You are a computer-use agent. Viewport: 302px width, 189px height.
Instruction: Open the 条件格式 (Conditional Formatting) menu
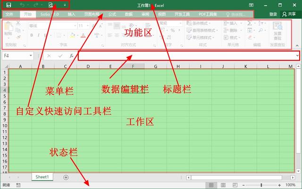tap(198, 23)
